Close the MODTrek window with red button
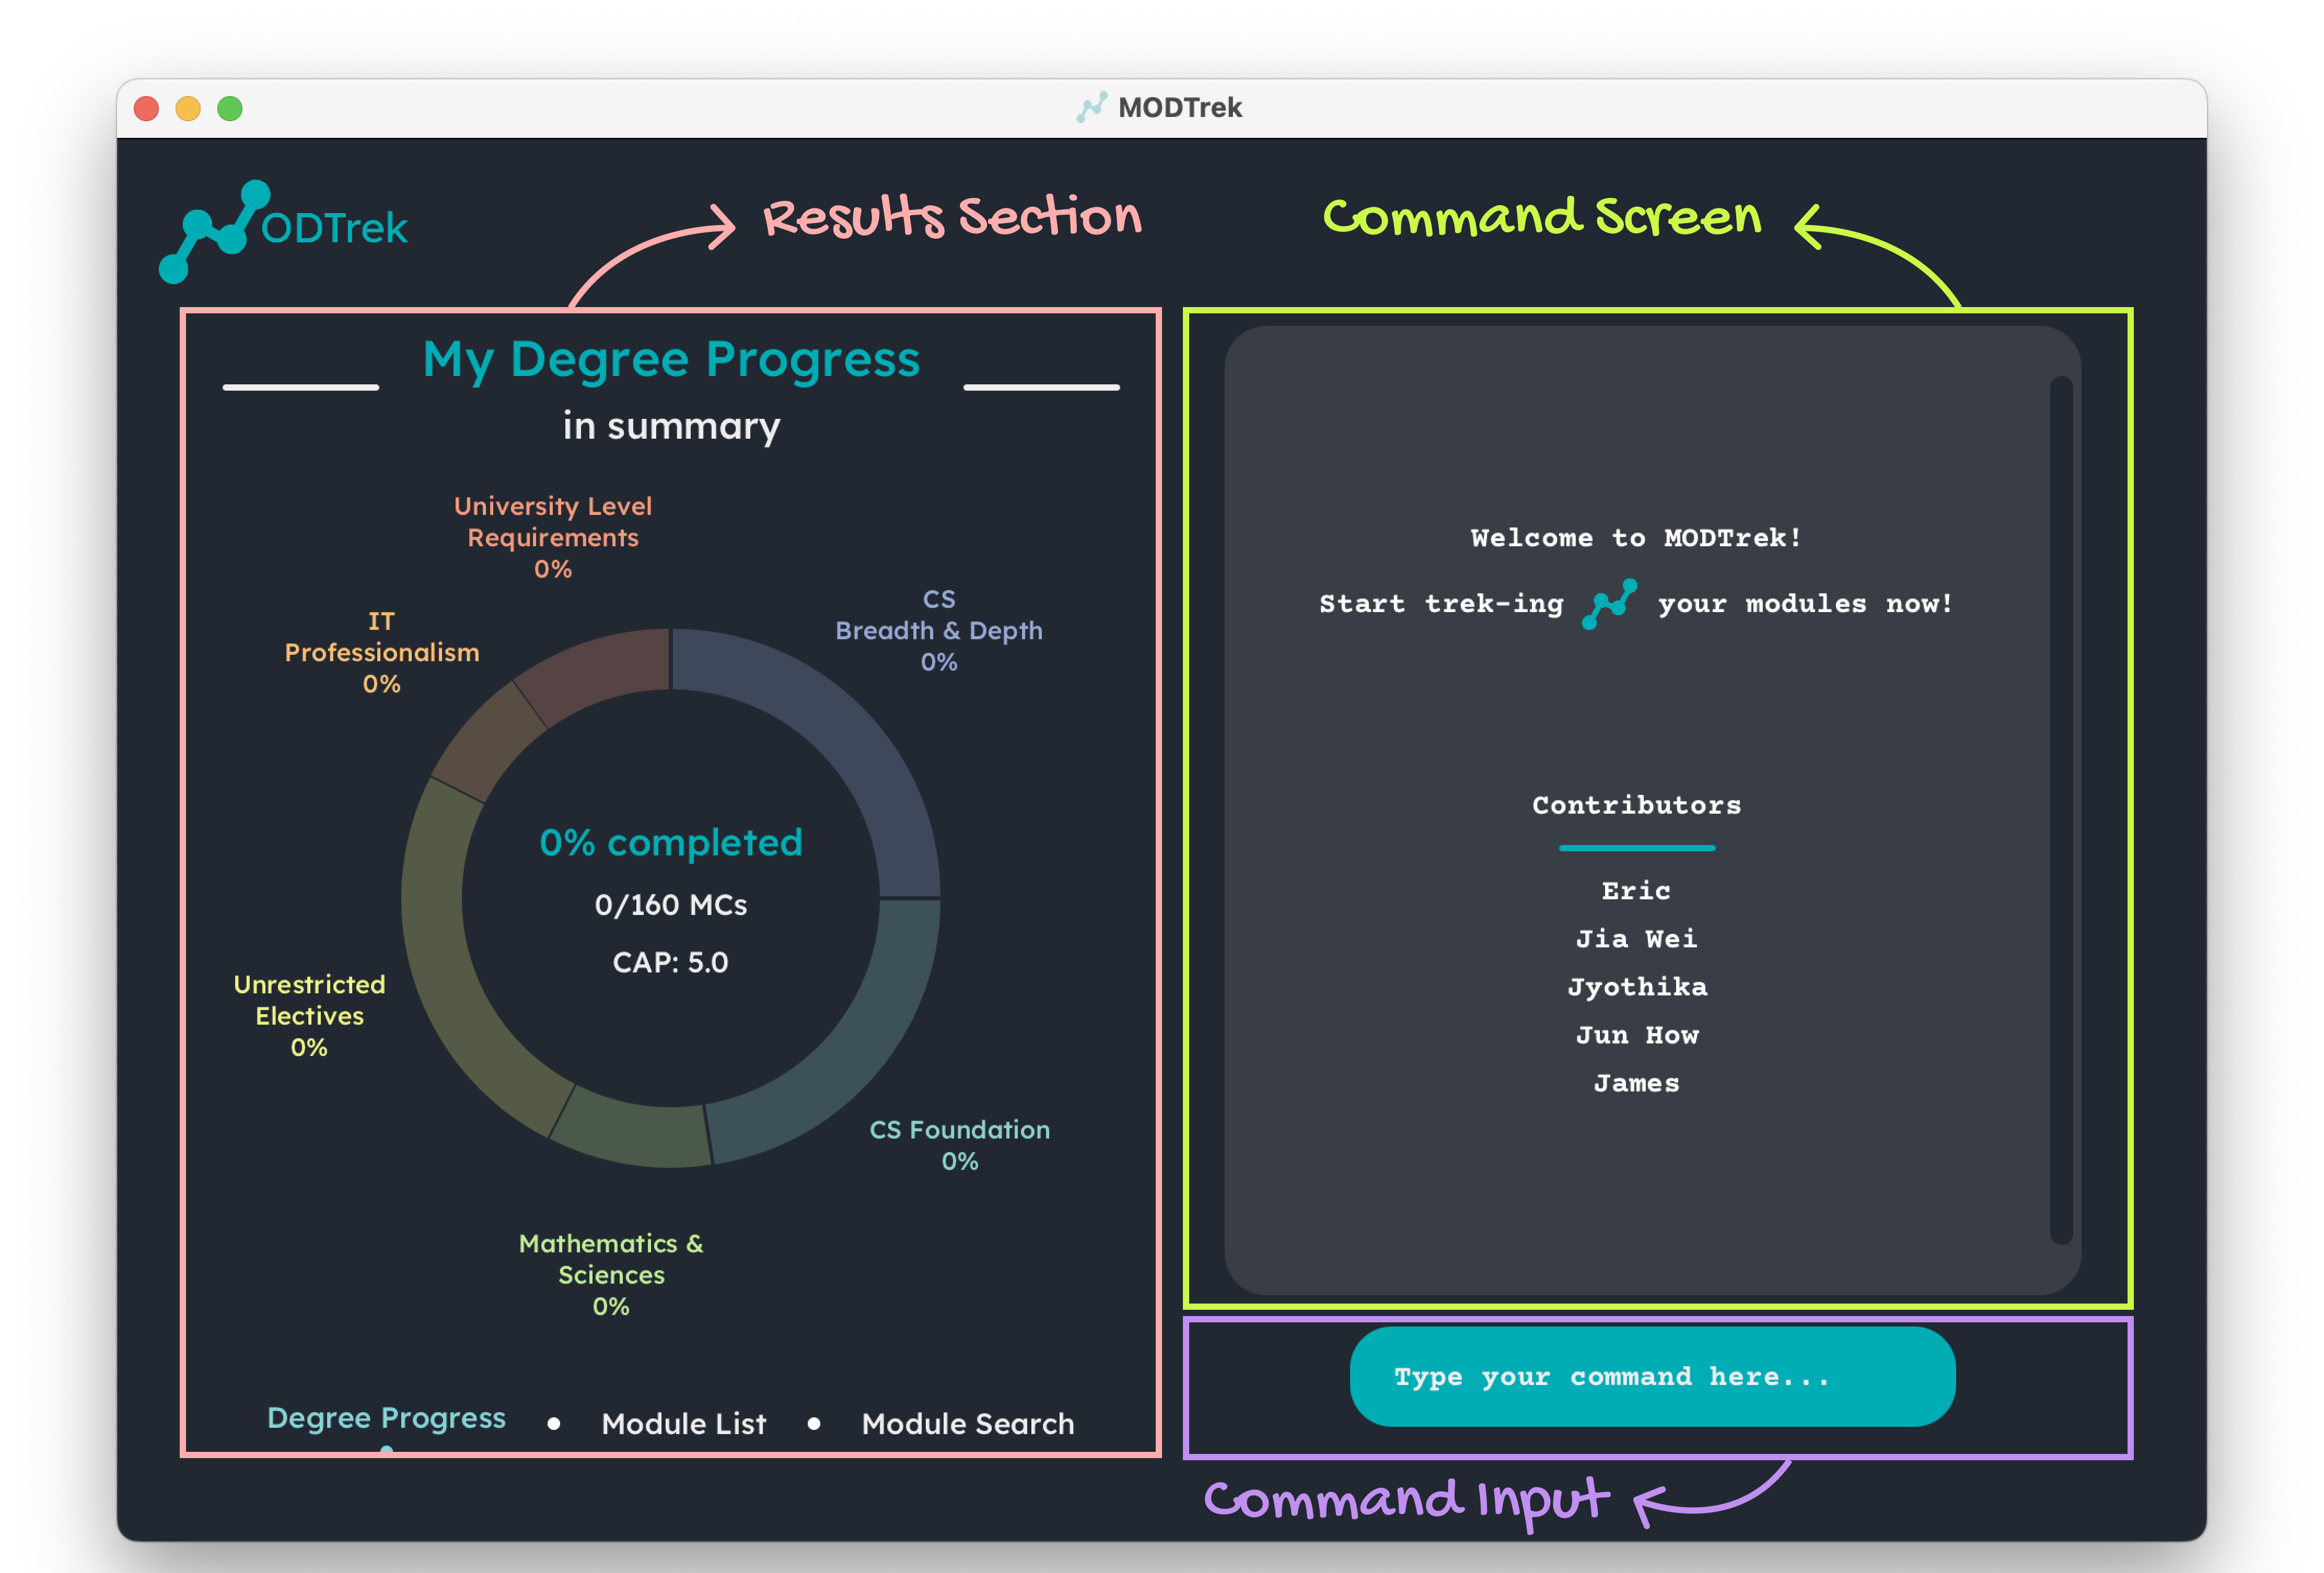 coord(146,108)
